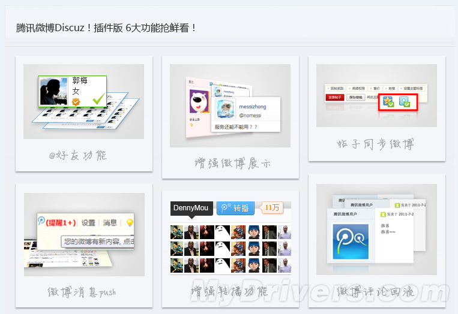Click the red (提醒1+) reminder link

pyautogui.click(x=61, y=223)
